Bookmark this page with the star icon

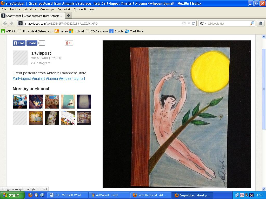coord(184,23)
